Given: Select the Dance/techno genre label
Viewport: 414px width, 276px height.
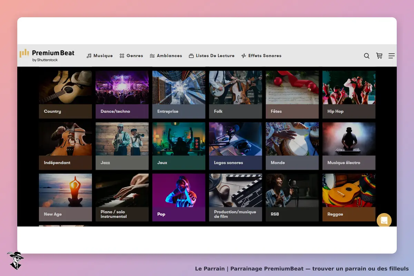Looking at the screenshot, I should click(x=115, y=111).
